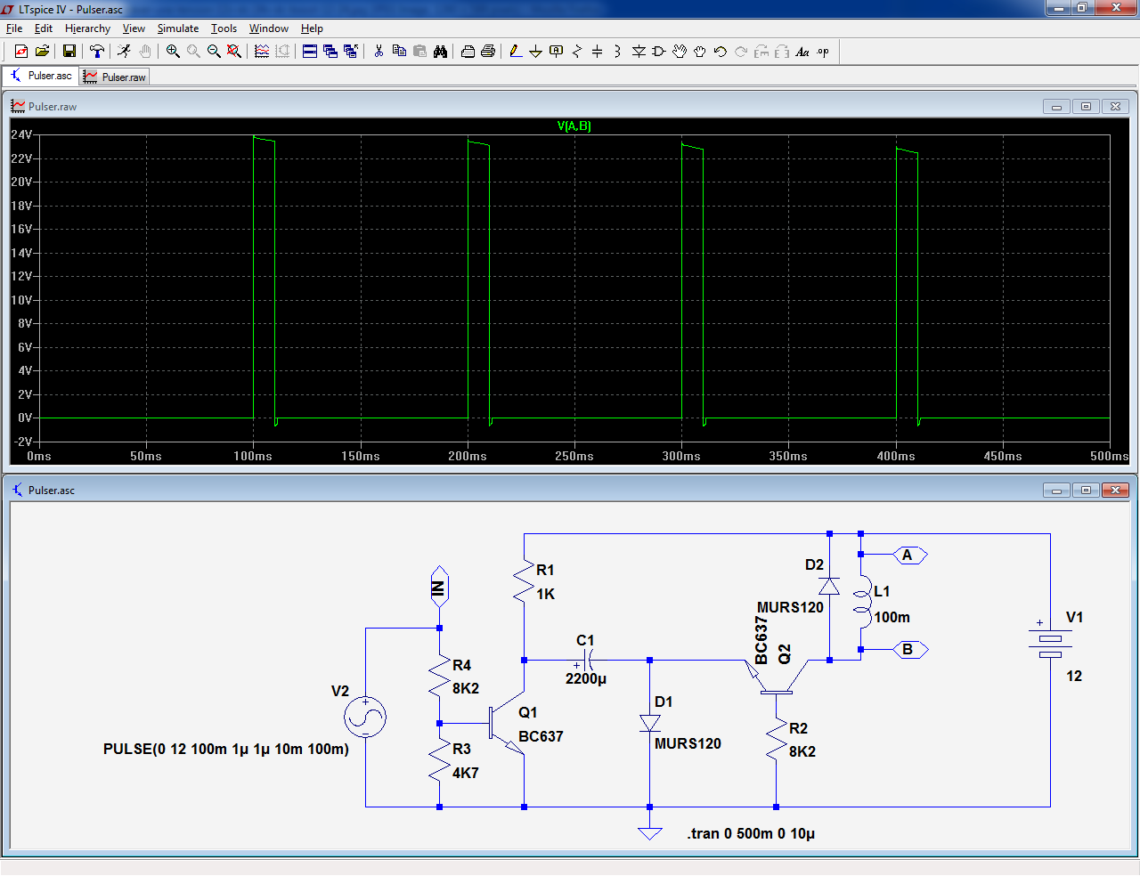Click the V(A,B) trace label
The height and width of the screenshot is (876, 1140).
coord(574,126)
